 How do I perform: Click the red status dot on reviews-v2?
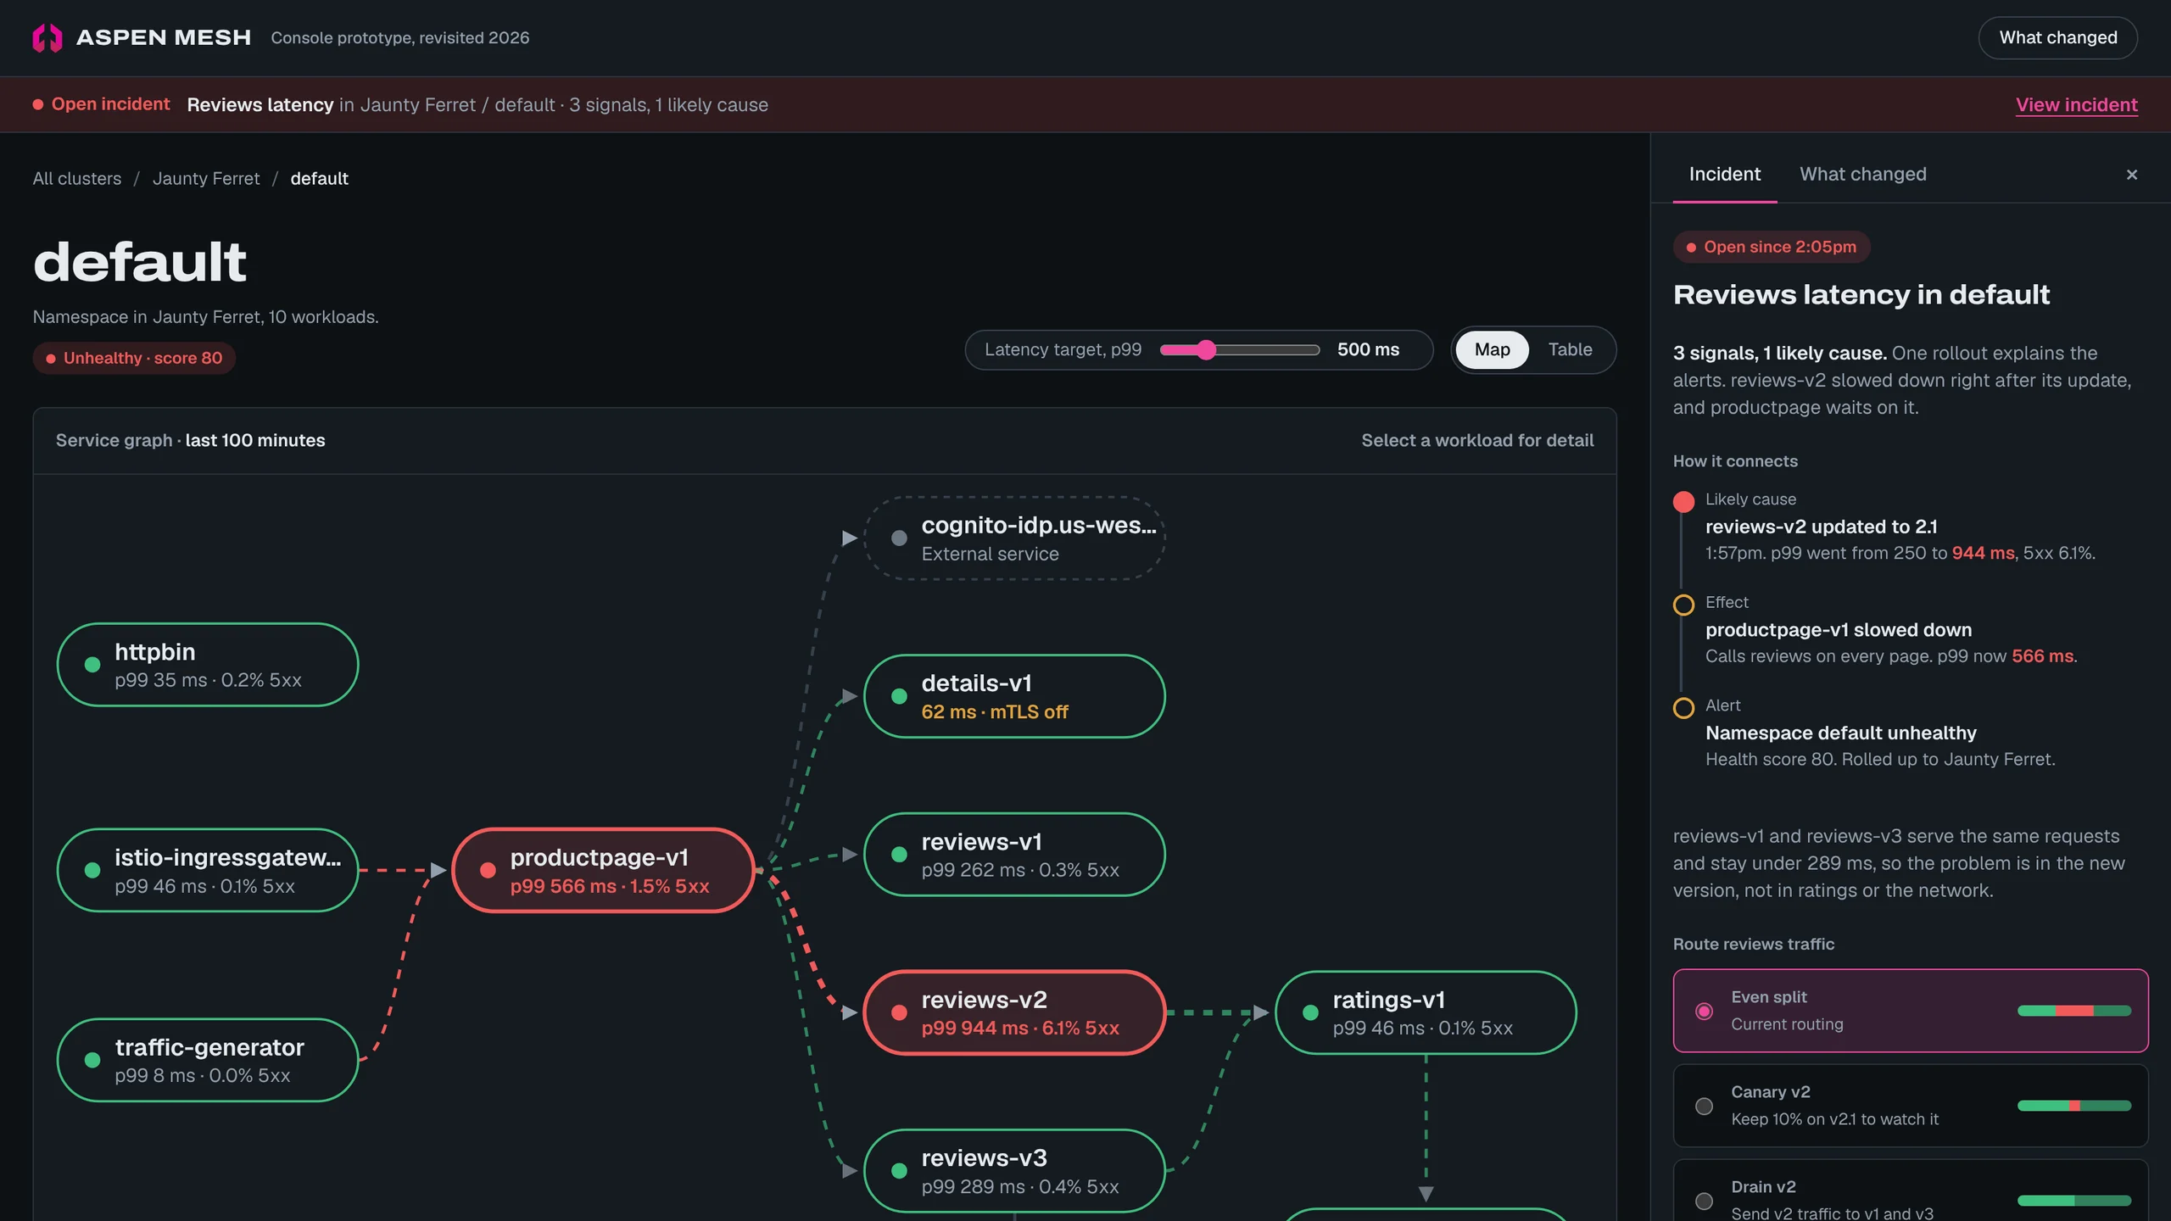pyautogui.click(x=899, y=1012)
